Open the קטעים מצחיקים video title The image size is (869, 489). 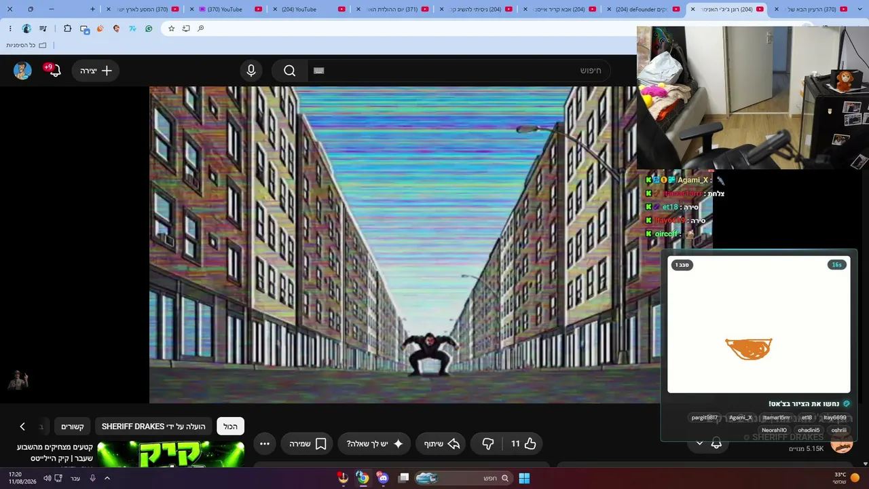click(x=55, y=453)
